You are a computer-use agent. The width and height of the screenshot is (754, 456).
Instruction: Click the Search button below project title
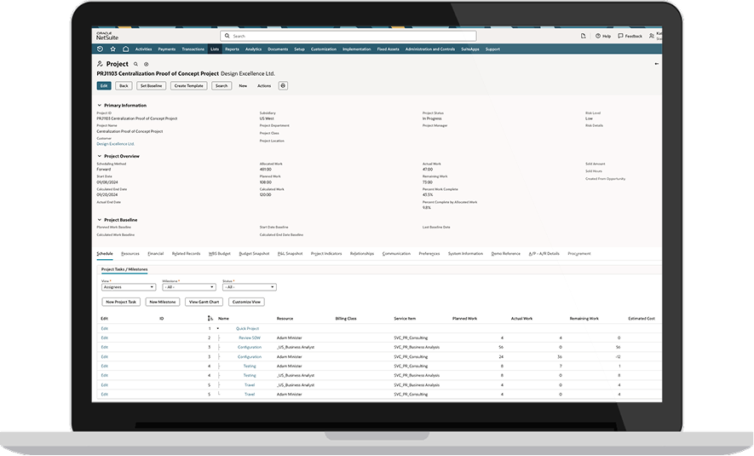(x=222, y=85)
